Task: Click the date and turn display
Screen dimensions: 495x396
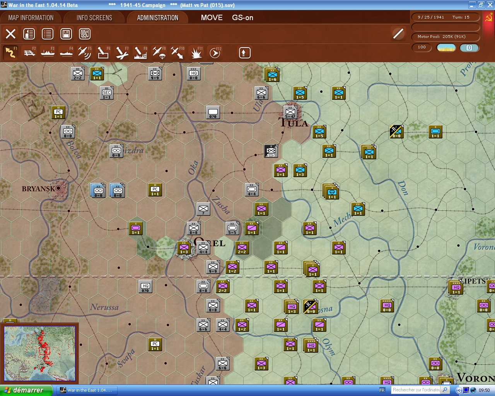Action: [x=446, y=17]
